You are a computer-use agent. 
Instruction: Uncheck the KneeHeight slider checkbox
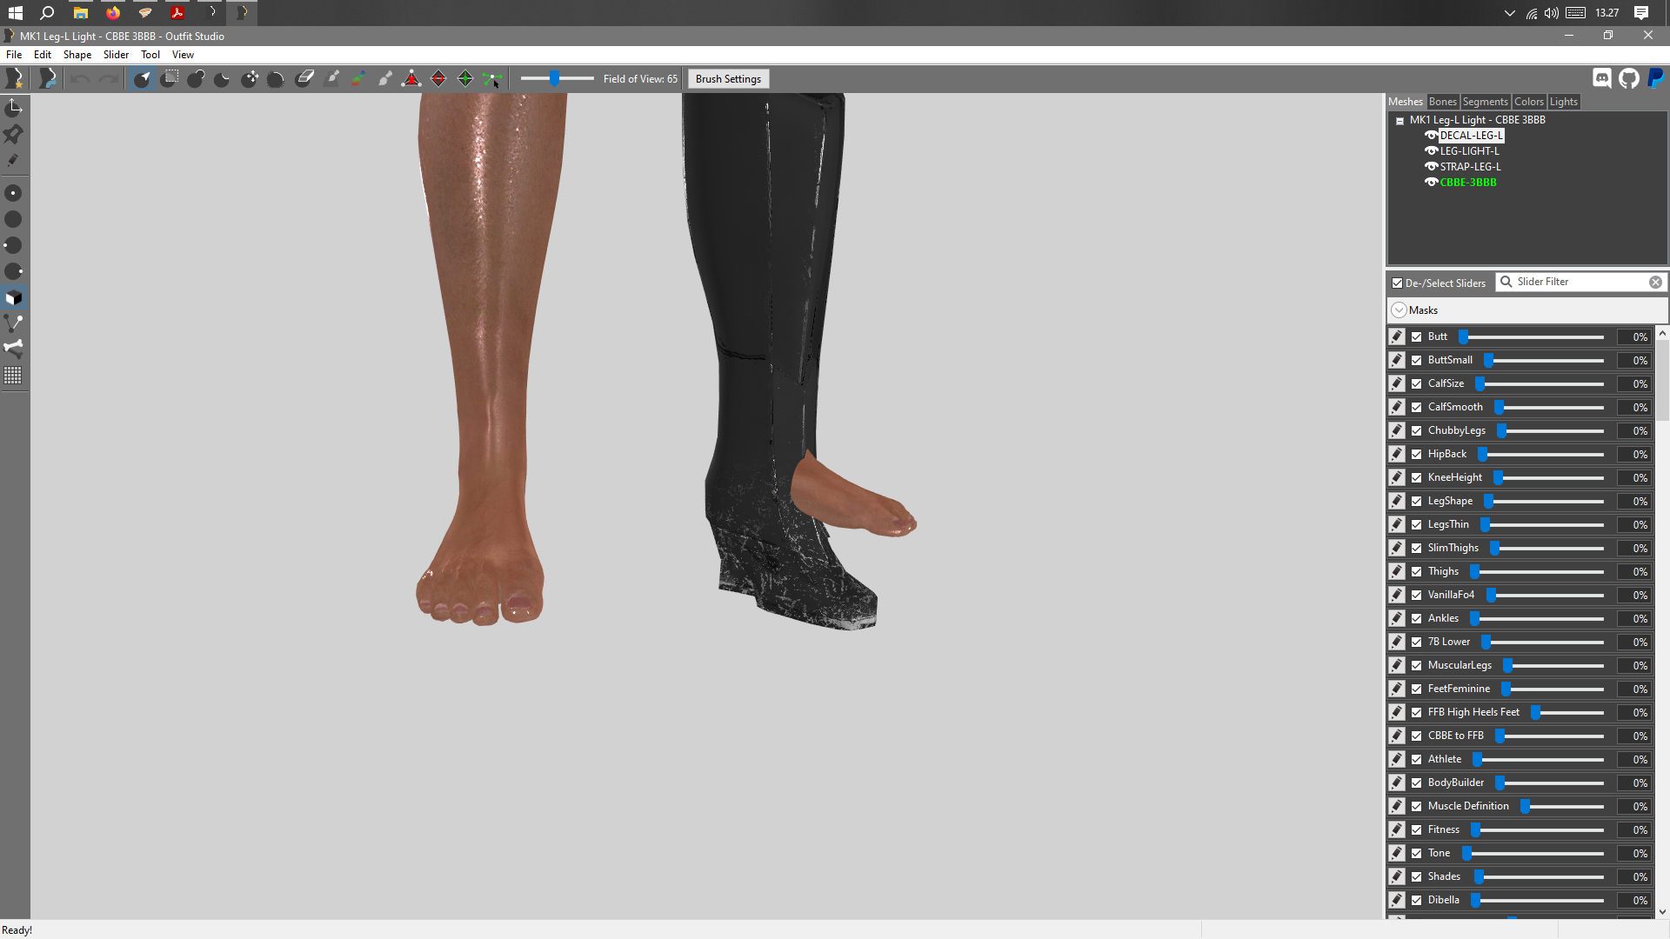[1417, 477]
